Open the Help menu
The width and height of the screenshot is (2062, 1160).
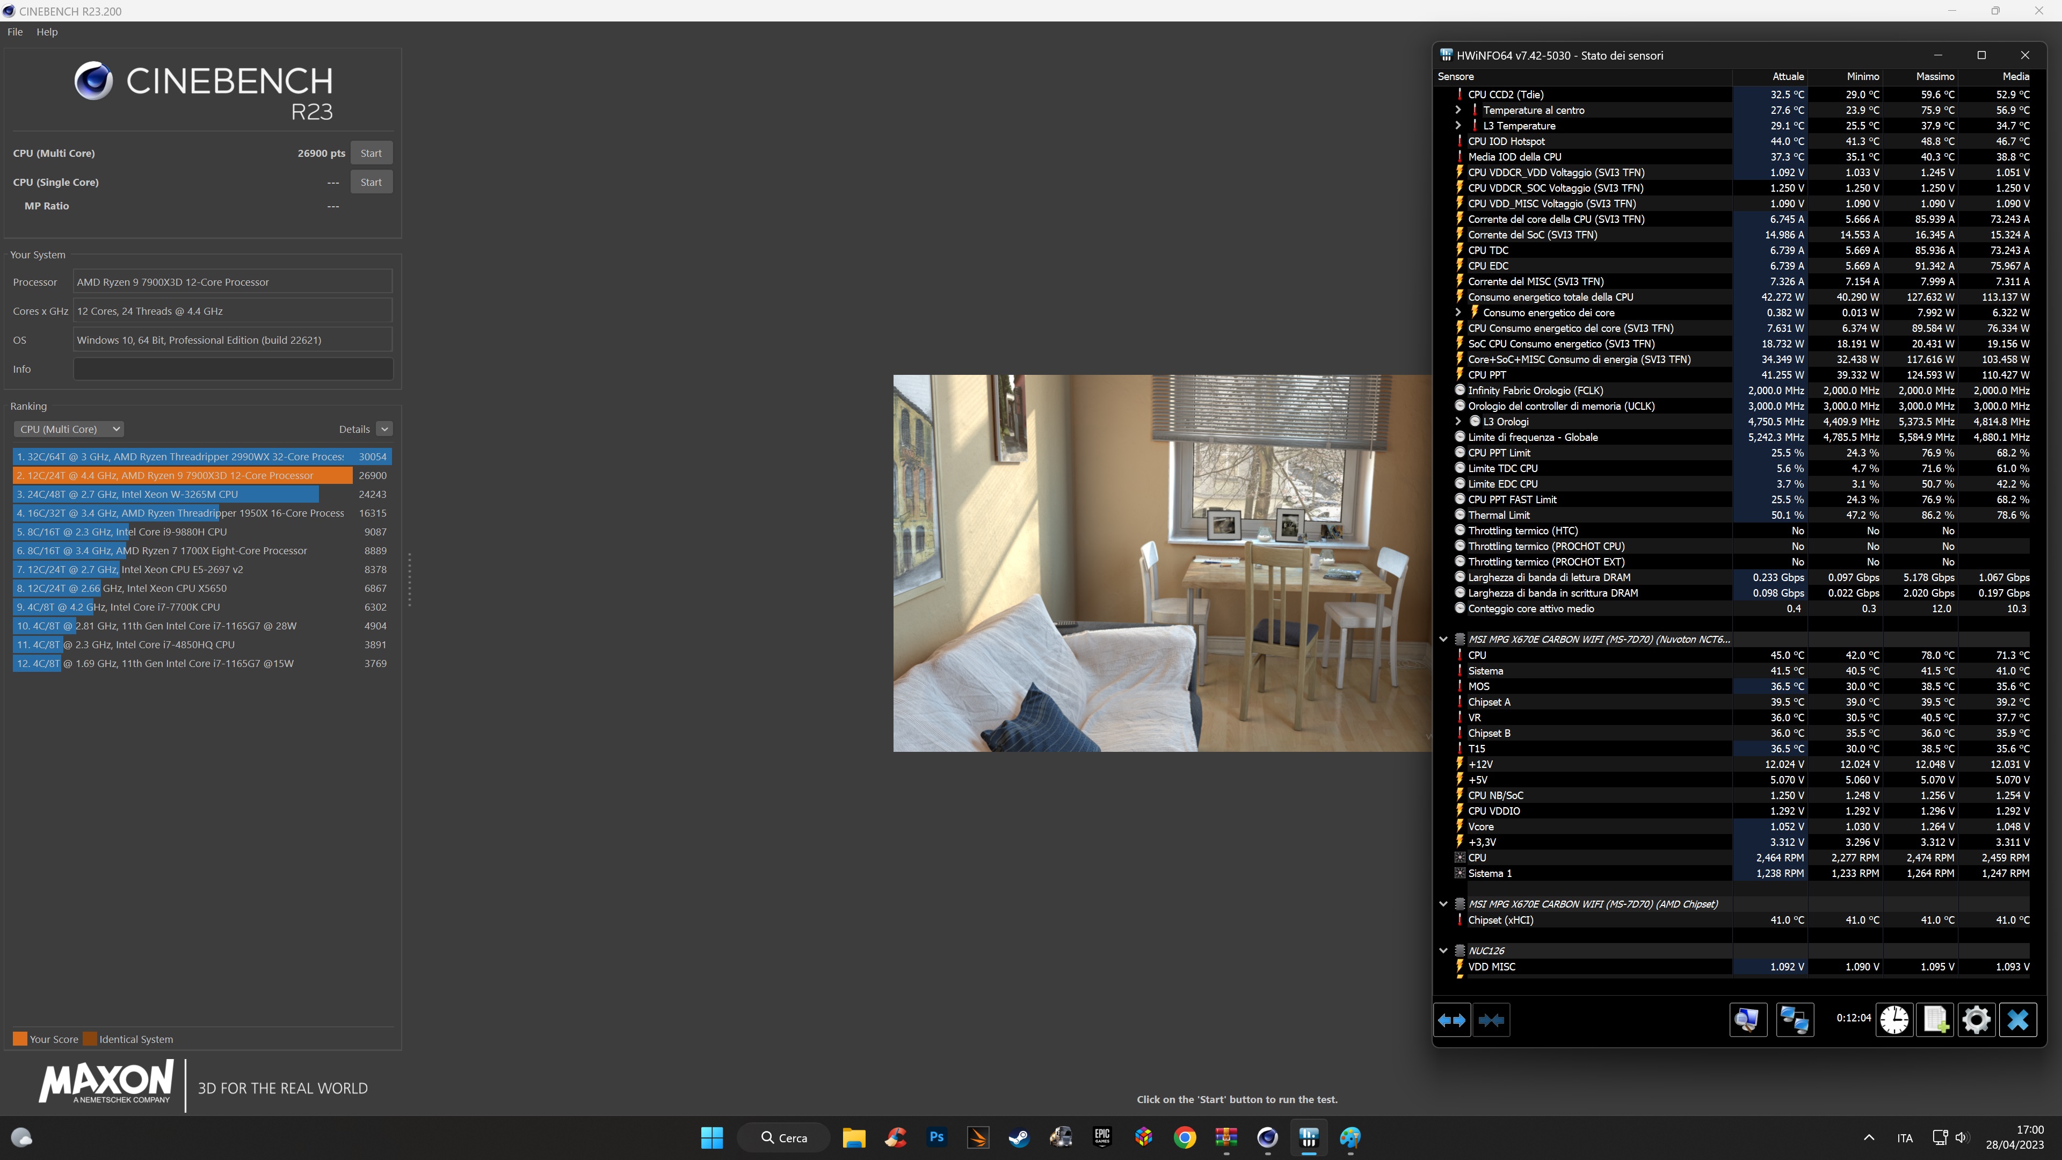[47, 32]
